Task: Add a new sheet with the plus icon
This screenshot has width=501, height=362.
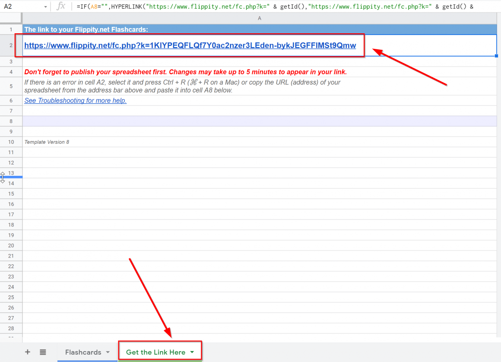Action: click(27, 352)
